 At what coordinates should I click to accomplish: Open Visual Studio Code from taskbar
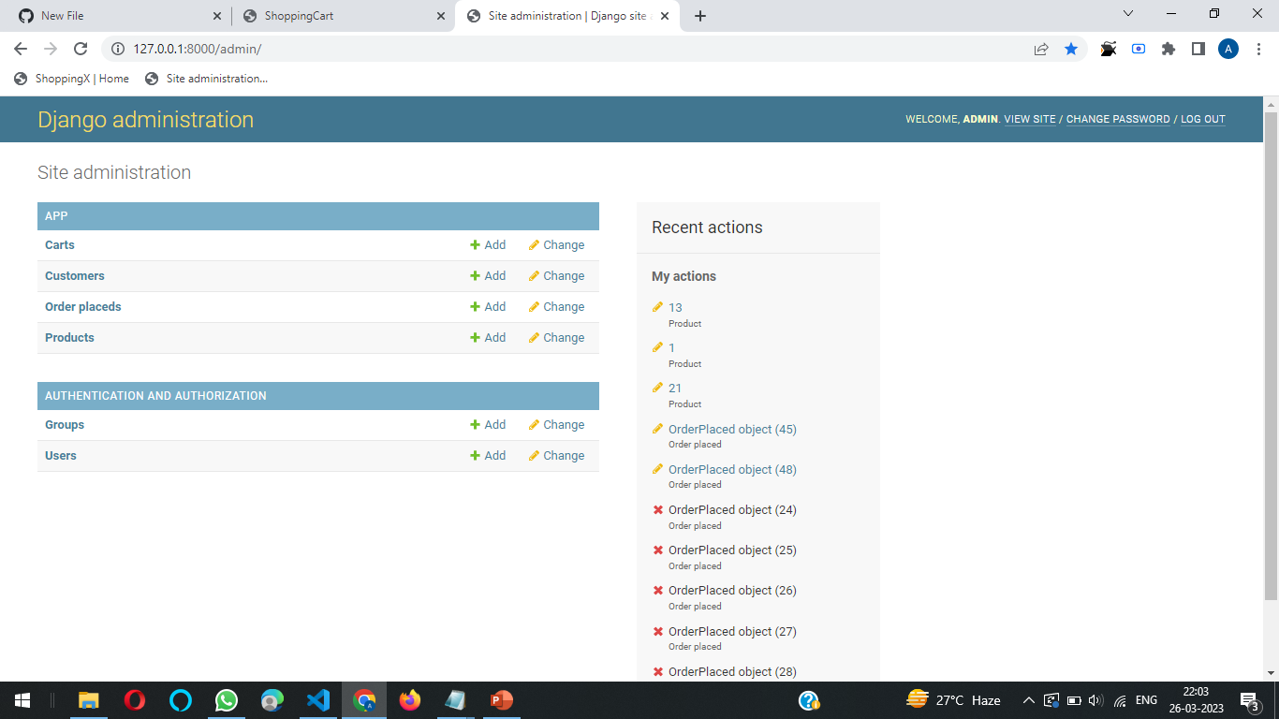click(318, 700)
